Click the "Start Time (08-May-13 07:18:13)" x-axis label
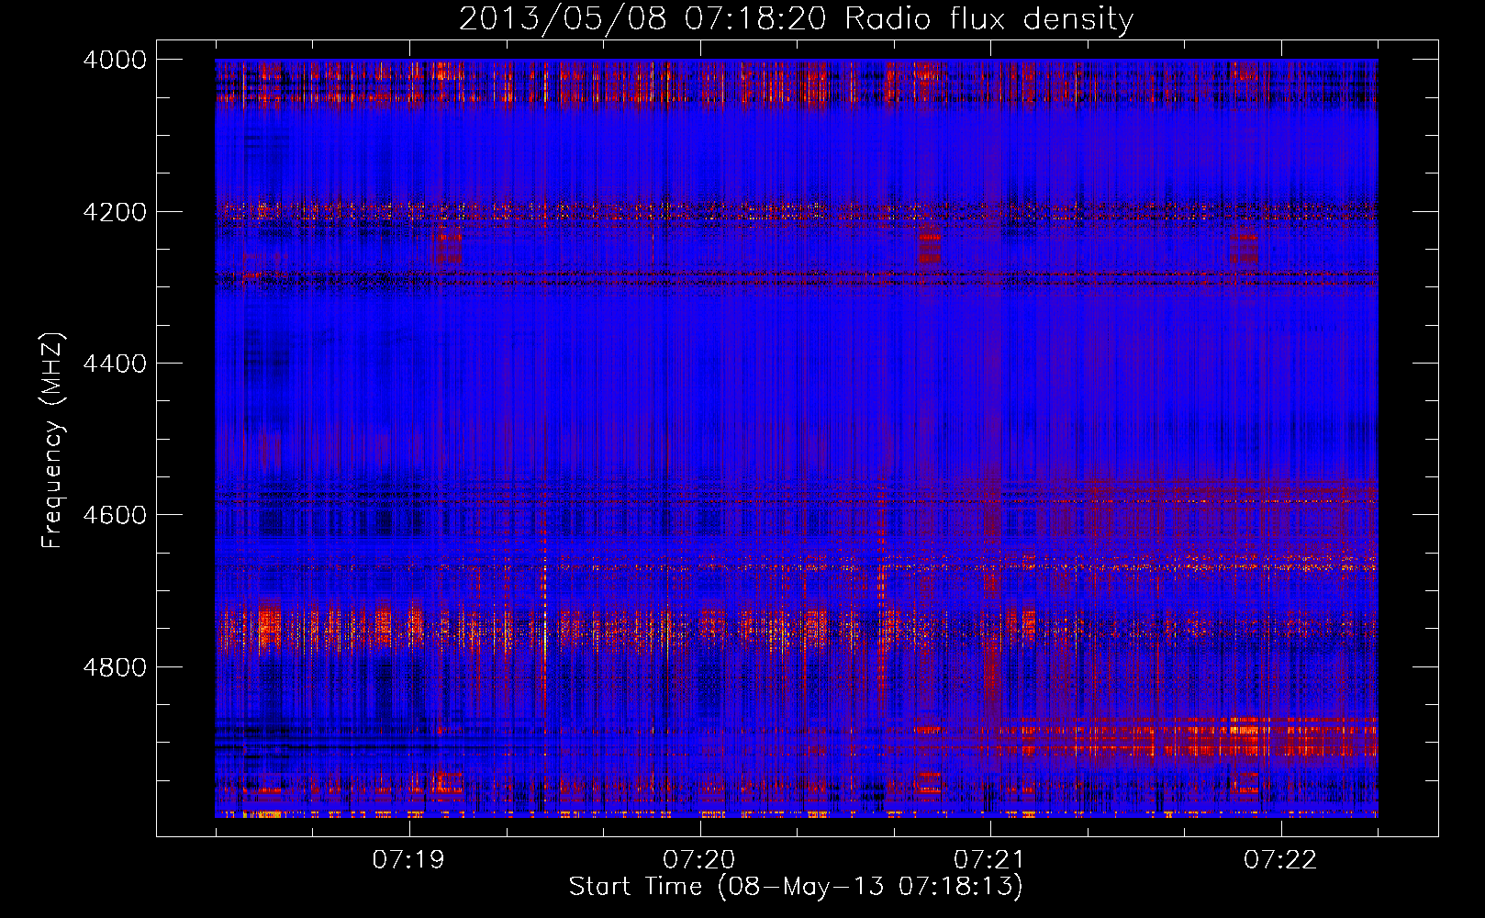 point(796,887)
